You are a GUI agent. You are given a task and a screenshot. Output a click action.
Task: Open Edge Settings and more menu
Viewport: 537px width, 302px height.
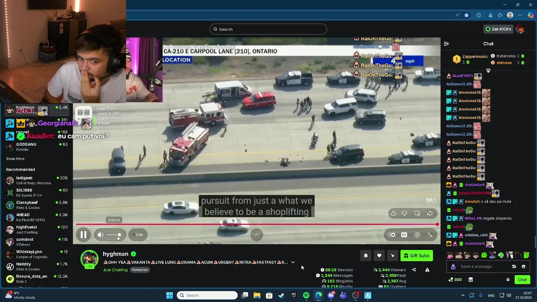point(520,15)
